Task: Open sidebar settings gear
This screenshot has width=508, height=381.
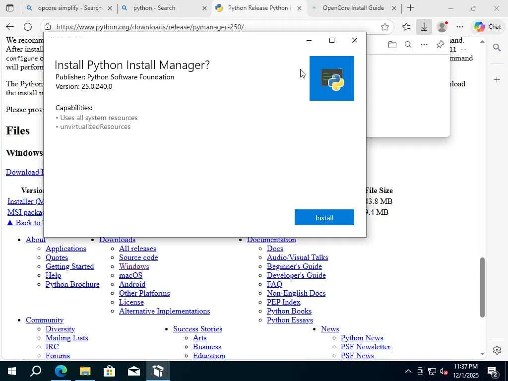Action: point(497,350)
